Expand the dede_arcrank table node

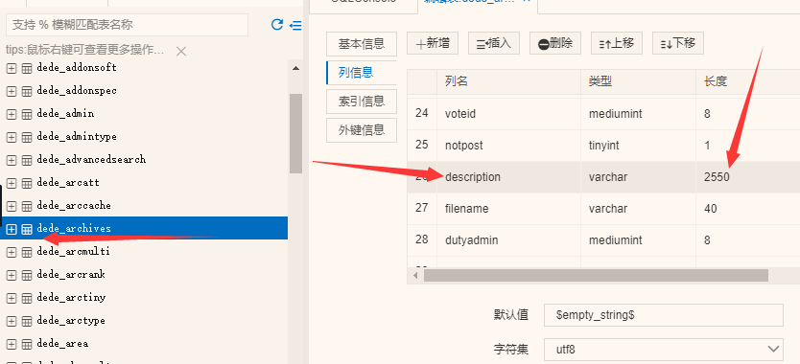(x=12, y=275)
